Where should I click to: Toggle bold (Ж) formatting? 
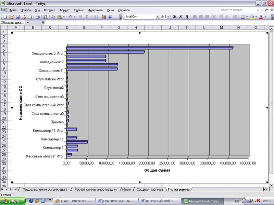[175, 16]
